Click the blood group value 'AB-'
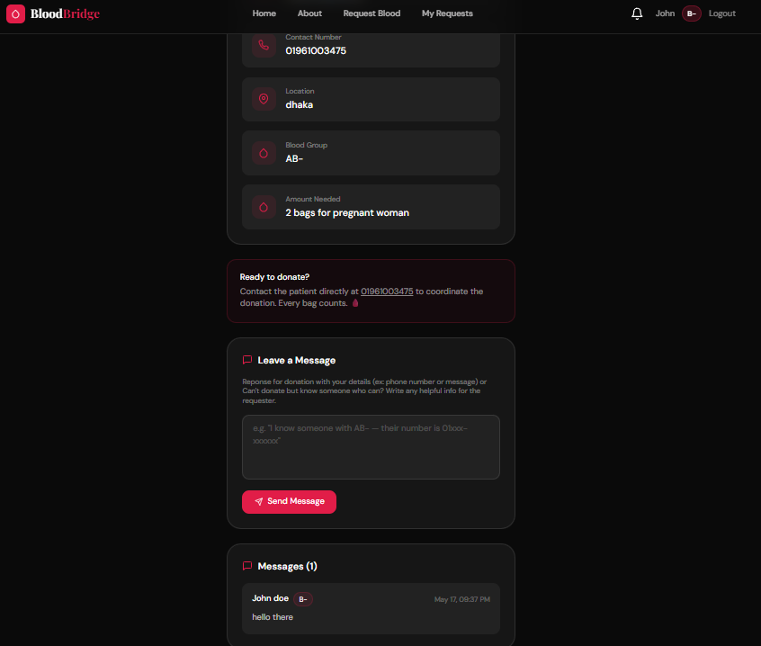This screenshot has width=761, height=646. (x=294, y=158)
